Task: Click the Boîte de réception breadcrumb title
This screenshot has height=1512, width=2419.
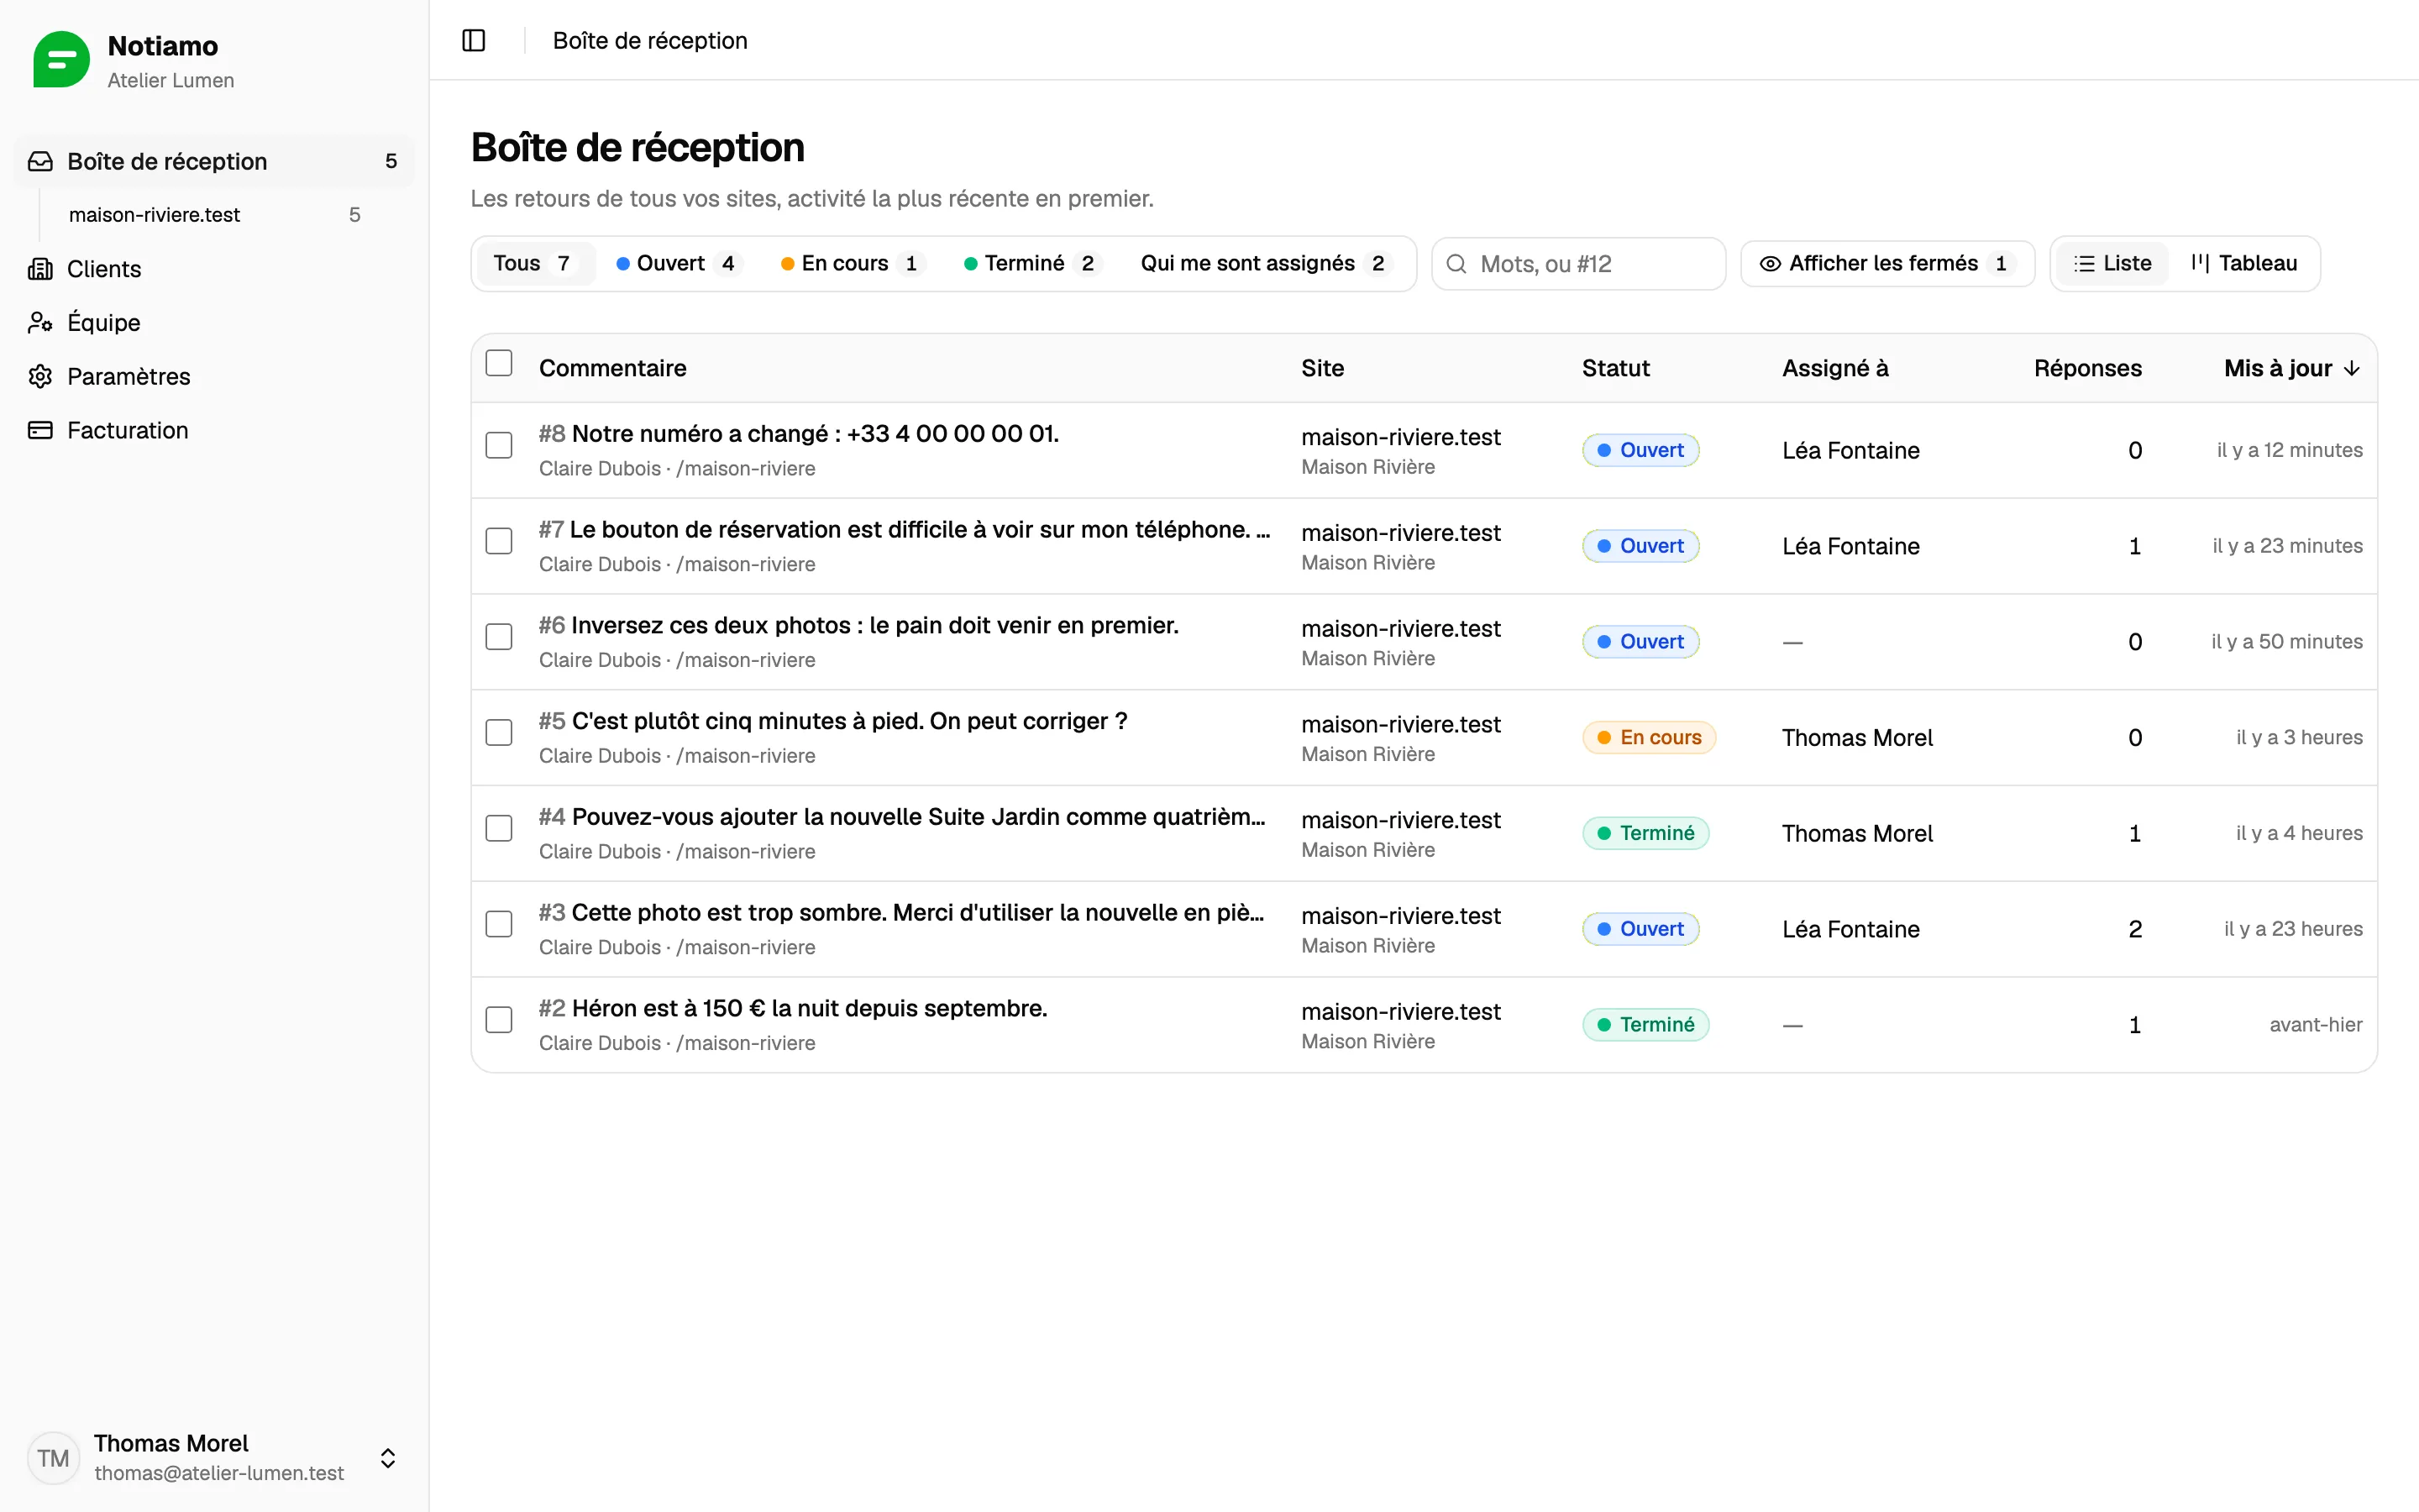Action: coord(650,40)
